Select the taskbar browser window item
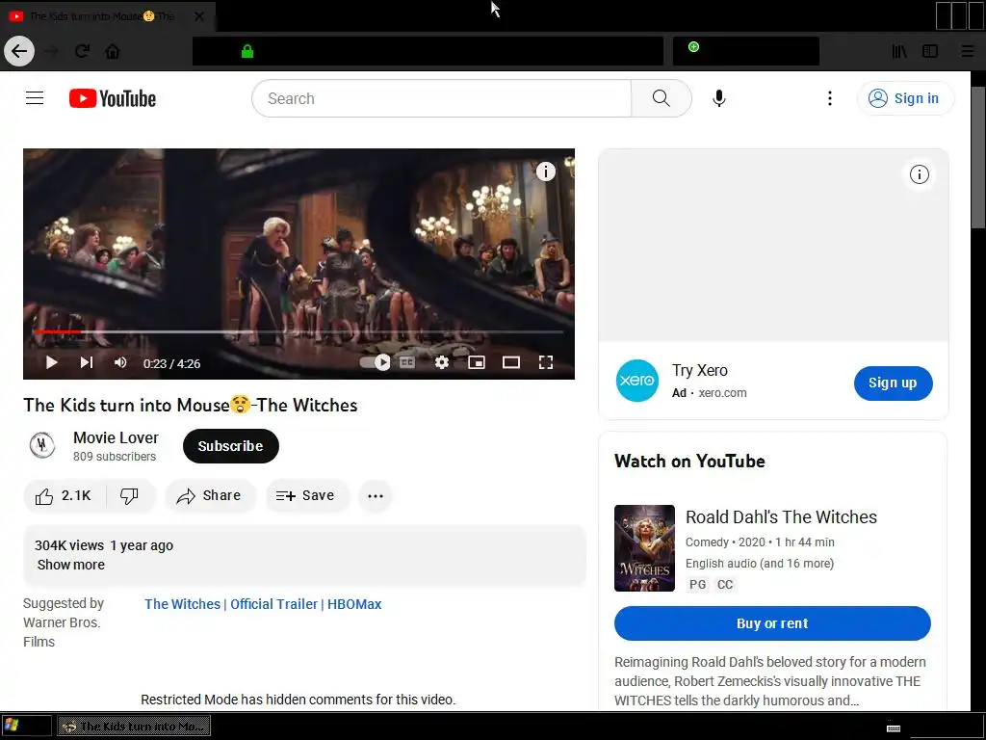The image size is (986, 740). pos(134,726)
